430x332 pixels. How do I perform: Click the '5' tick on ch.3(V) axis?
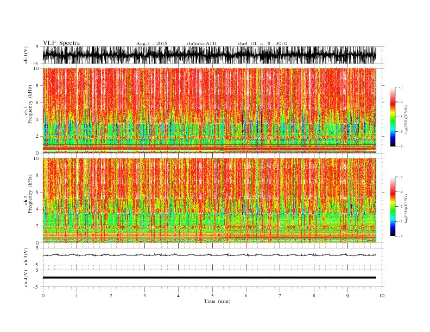(37, 248)
